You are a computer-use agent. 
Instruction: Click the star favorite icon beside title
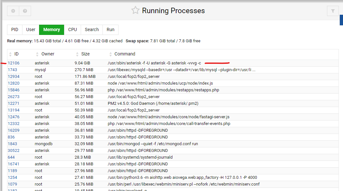click(135, 11)
